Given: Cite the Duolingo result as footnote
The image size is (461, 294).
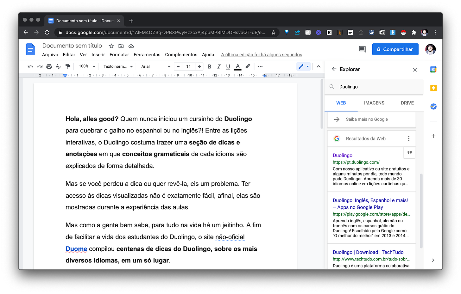Looking at the screenshot, I should tap(409, 153).
